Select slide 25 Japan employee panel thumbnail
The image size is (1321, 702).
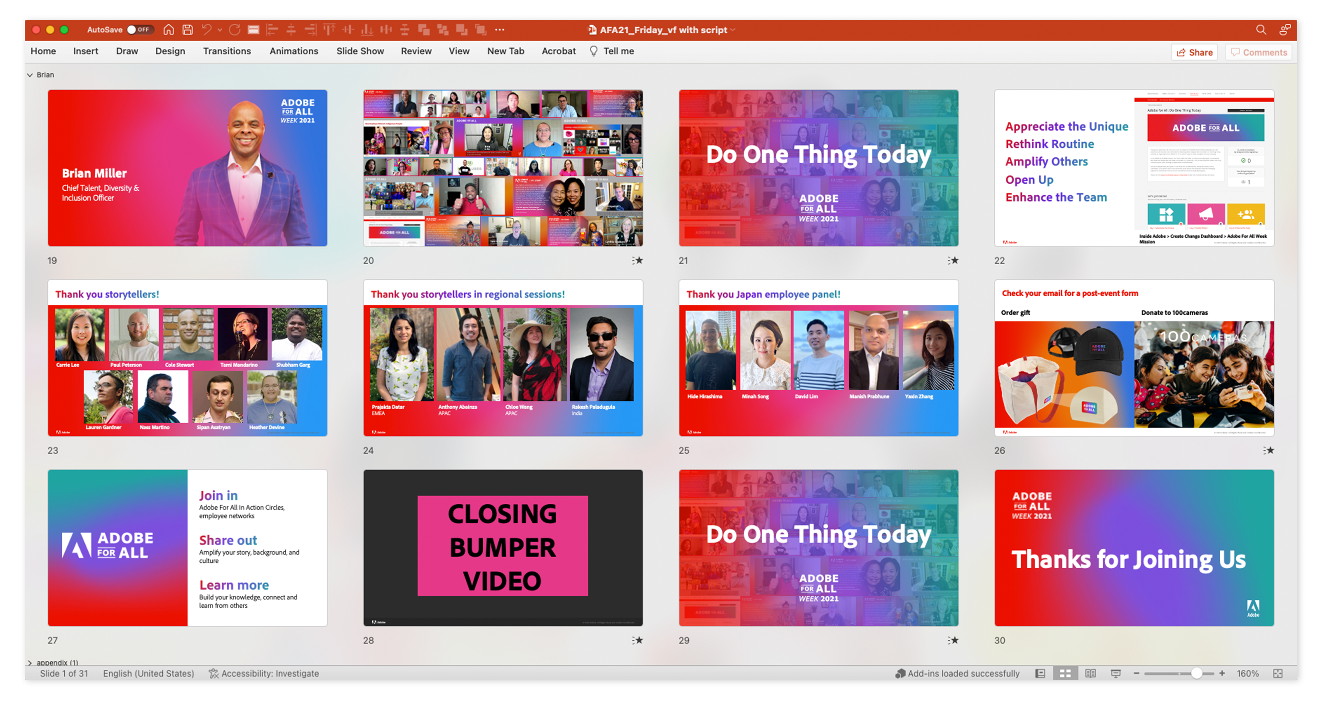point(819,358)
